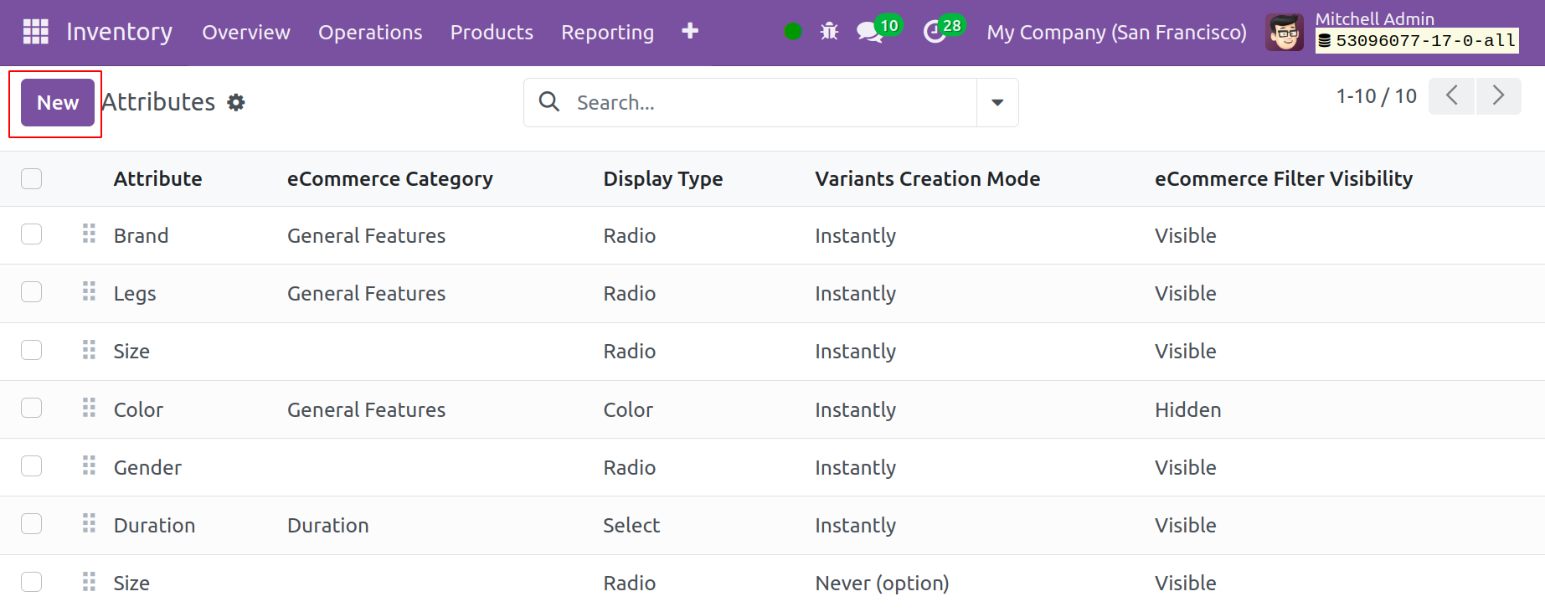
Task: Toggle the select-all header checkbox
Action: [x=32, y=178]
